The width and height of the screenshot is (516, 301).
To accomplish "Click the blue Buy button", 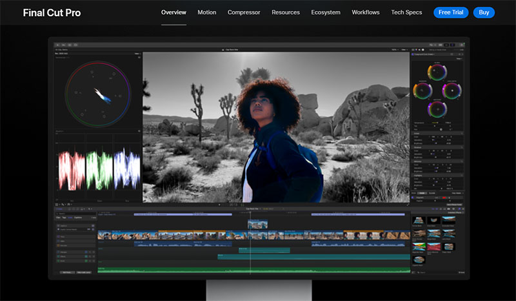I will [484, 12].
